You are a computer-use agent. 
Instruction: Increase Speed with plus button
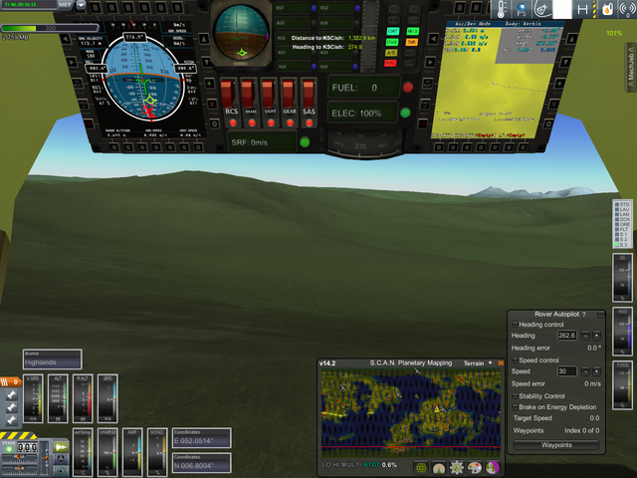pyautogui.click(x=596, y=371)
